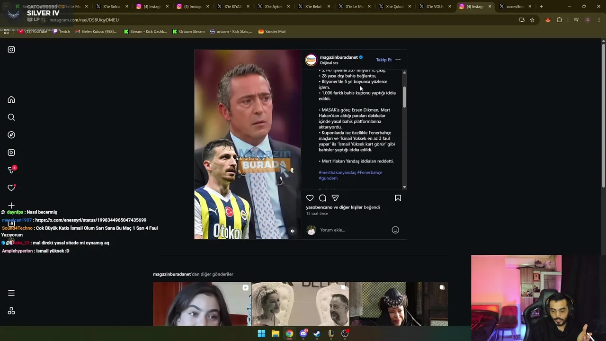Open the Explore compass icon
This screenshot has width=606, height=341.
coord(11,135)
